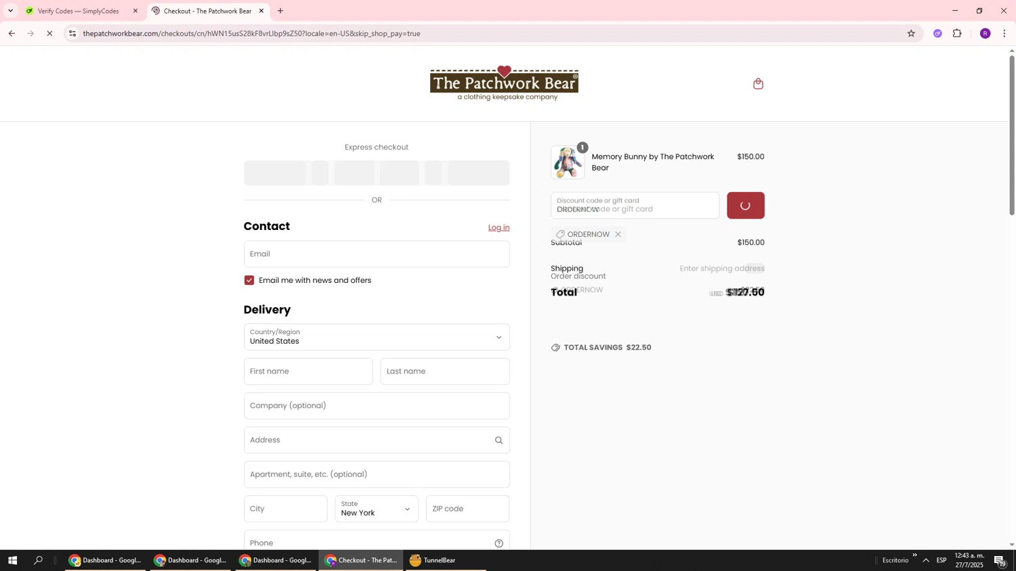Open the Chrome profile avatar
The width and height of the screenshot is (1016, 571).
(985, 33)
